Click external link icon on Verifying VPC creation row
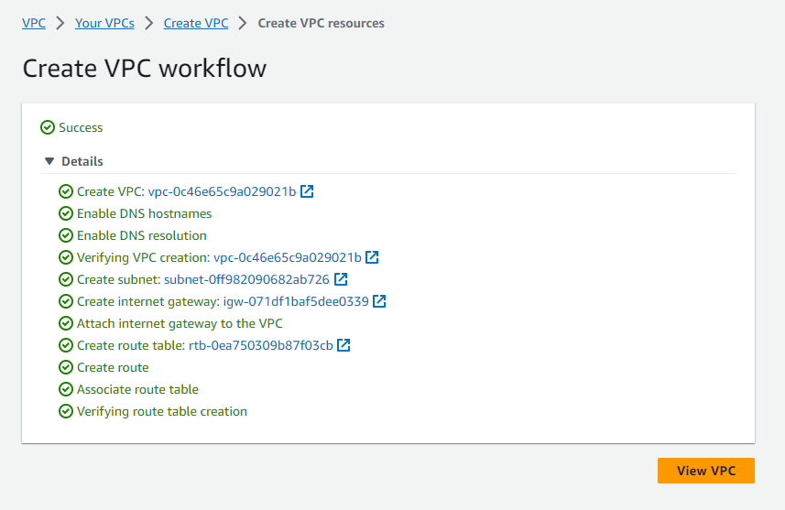The image size is (785, 510). coord(373,257)
